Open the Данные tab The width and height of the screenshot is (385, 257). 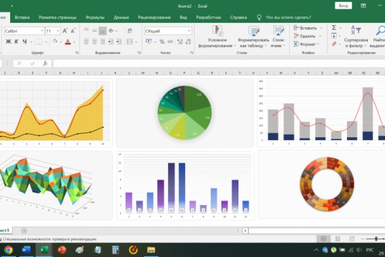tap(121, 18)
